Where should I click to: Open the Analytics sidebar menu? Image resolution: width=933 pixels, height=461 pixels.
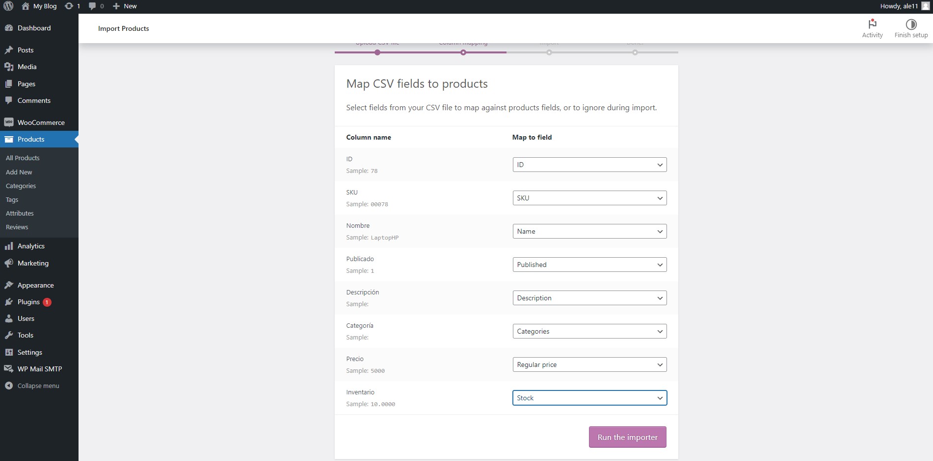pyautogui.click(x=31, y=246)
